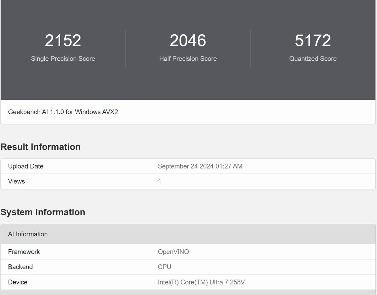Click the Intel Core Ultra 7 258V device name
The height and width of the screenshot is (295, 377).
tap(201, 282)
